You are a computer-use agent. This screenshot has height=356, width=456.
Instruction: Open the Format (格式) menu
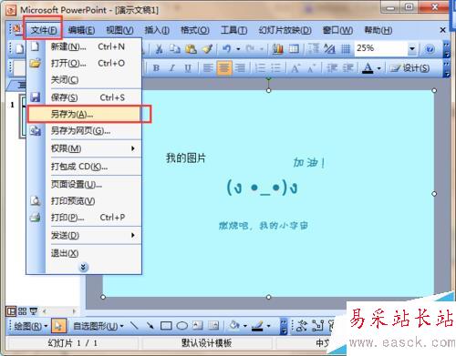(194, 30)
